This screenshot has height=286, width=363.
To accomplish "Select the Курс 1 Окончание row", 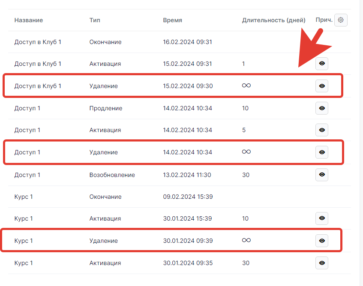I will 105,197.
